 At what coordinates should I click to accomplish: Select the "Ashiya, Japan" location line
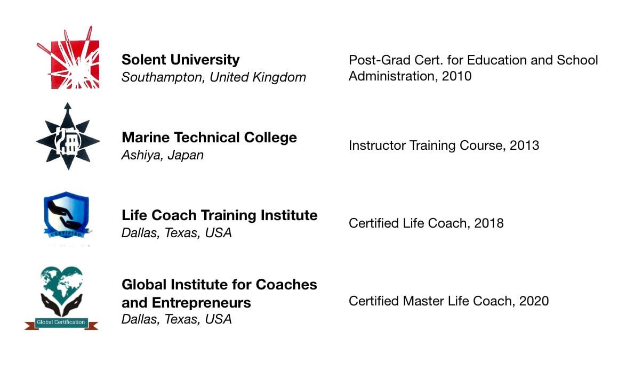tap(162, 155)
